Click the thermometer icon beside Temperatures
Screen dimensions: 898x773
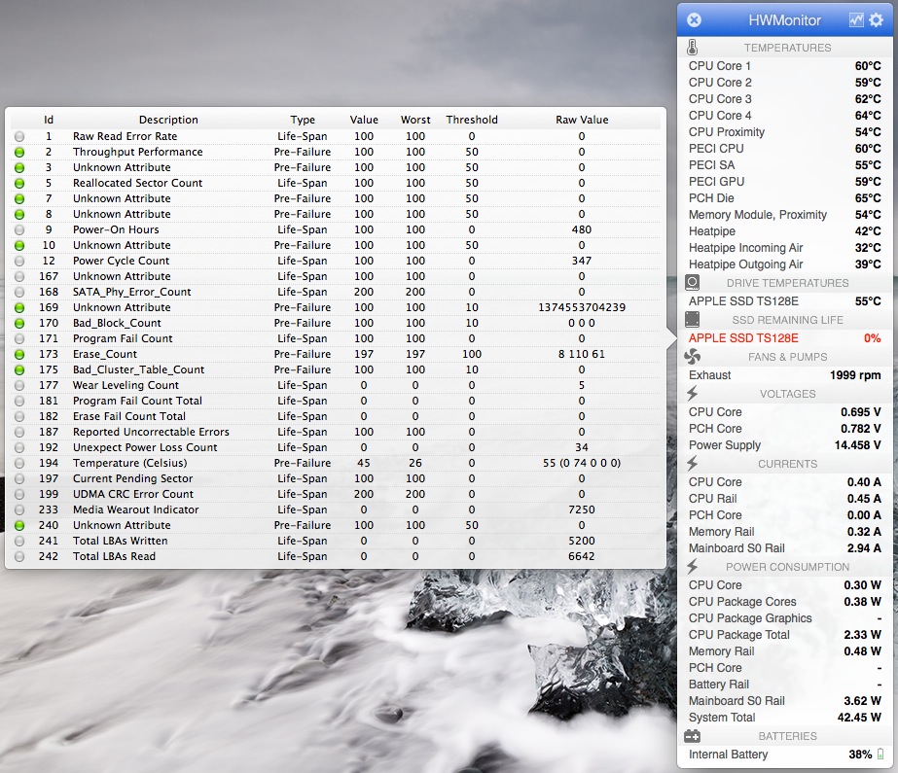[692, 47]
